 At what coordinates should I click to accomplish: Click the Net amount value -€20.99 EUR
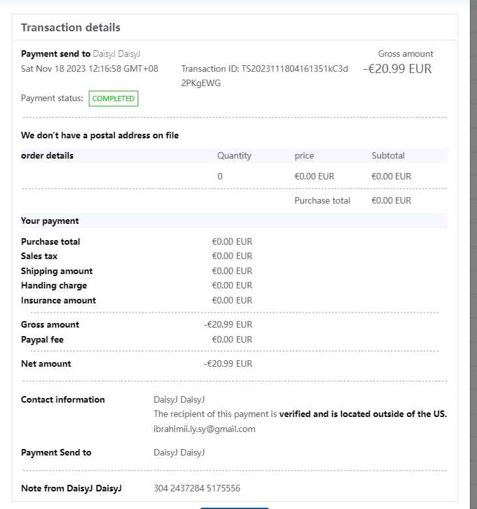click(x=228, y=363)
